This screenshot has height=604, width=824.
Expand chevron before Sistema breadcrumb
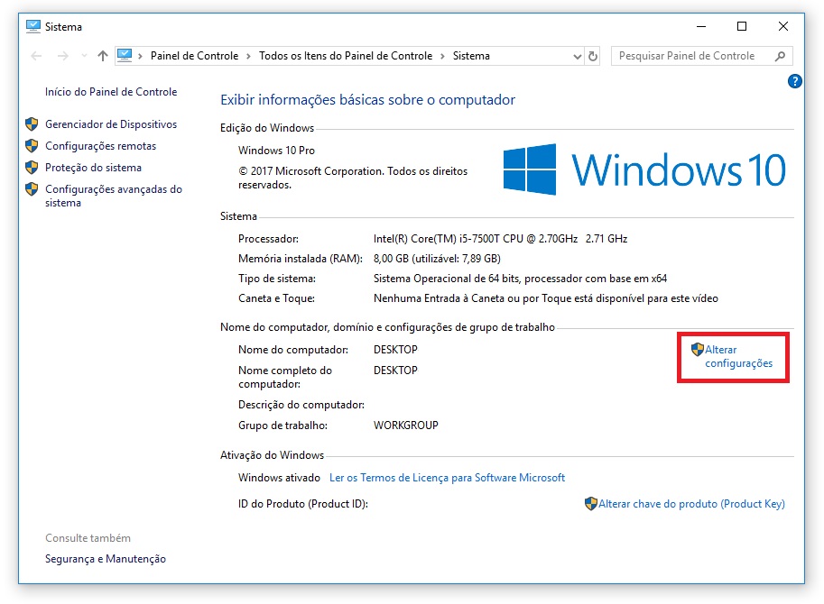(442, 56)
